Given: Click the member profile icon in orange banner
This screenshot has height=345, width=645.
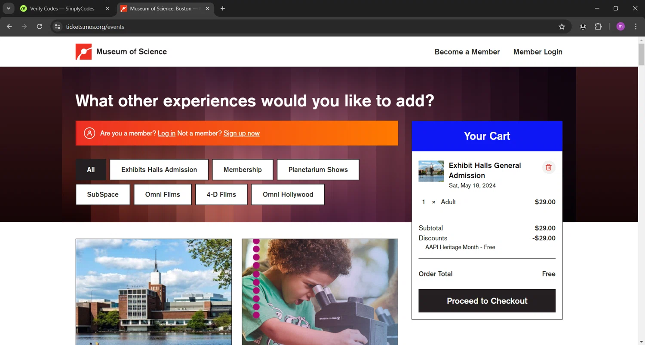Looking at the screenshot, I should (89, 133).
